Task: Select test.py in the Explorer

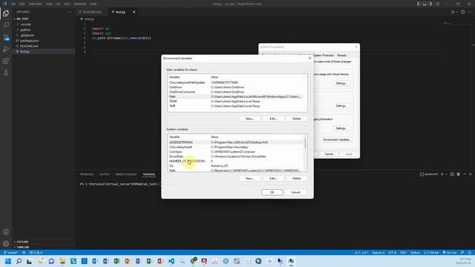Action: pyautogui.click(x=24, y=51)
